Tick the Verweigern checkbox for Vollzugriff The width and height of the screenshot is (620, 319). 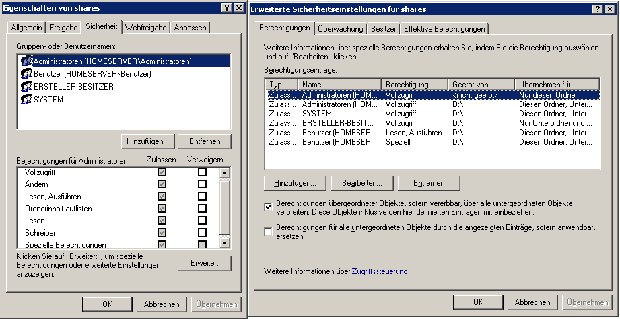[x=202, y=172]
